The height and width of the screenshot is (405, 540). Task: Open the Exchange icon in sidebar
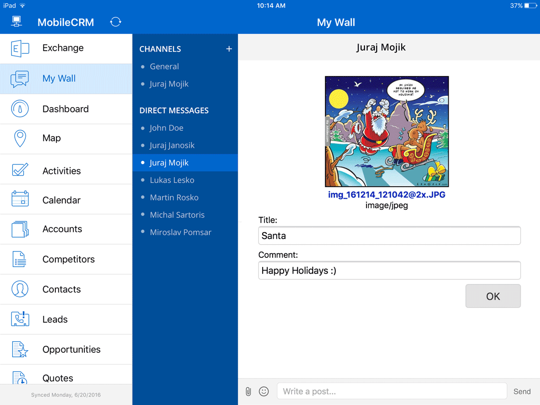(20, 48)
